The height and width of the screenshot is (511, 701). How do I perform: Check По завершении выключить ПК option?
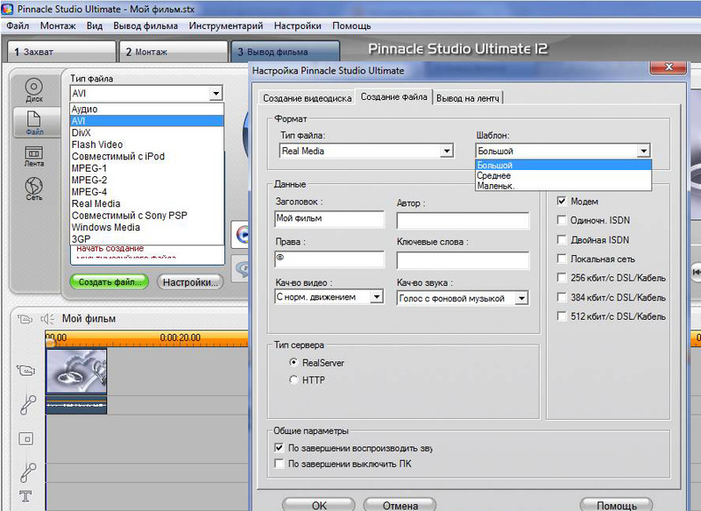tap(280, 464)
